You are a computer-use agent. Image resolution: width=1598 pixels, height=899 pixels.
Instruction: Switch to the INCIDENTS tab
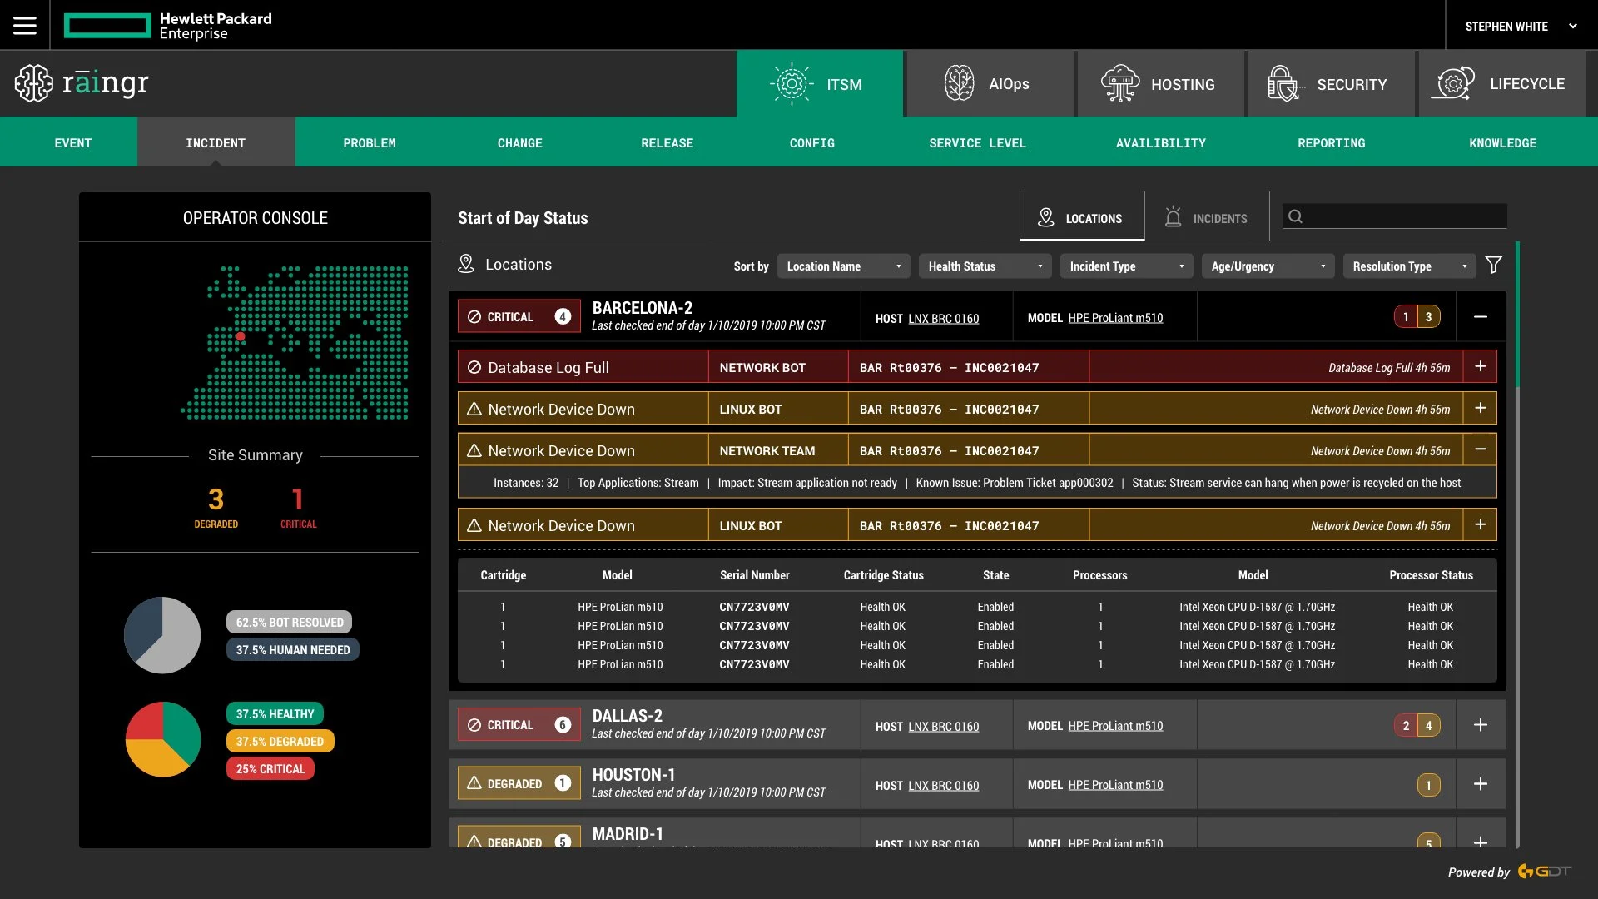coord(1206,218)
